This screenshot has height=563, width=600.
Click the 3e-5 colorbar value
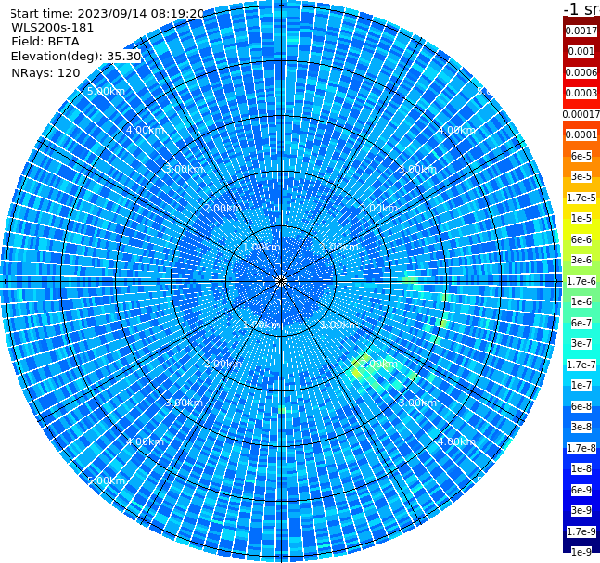[581, 176]
